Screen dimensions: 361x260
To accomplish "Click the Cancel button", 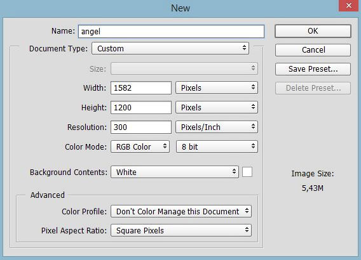I will tap(313, 50).
